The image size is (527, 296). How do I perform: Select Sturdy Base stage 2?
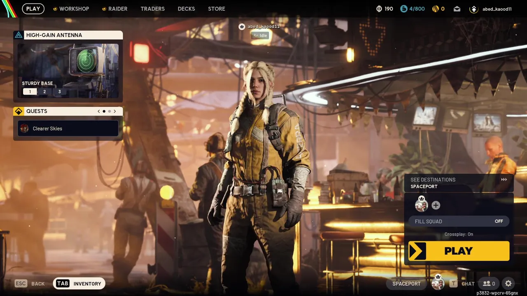(x=44, y=92)
